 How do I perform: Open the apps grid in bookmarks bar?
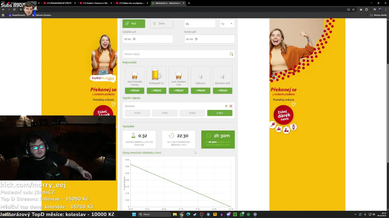pos(3,15)
